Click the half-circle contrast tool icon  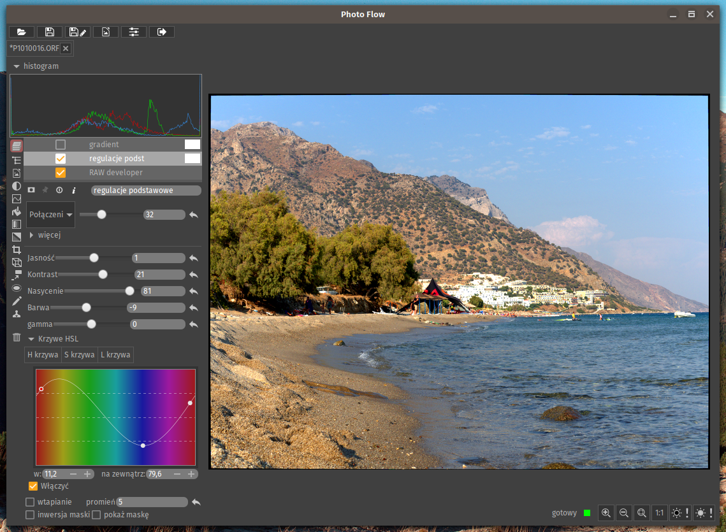pyautogui.click(x=17, y=186)
